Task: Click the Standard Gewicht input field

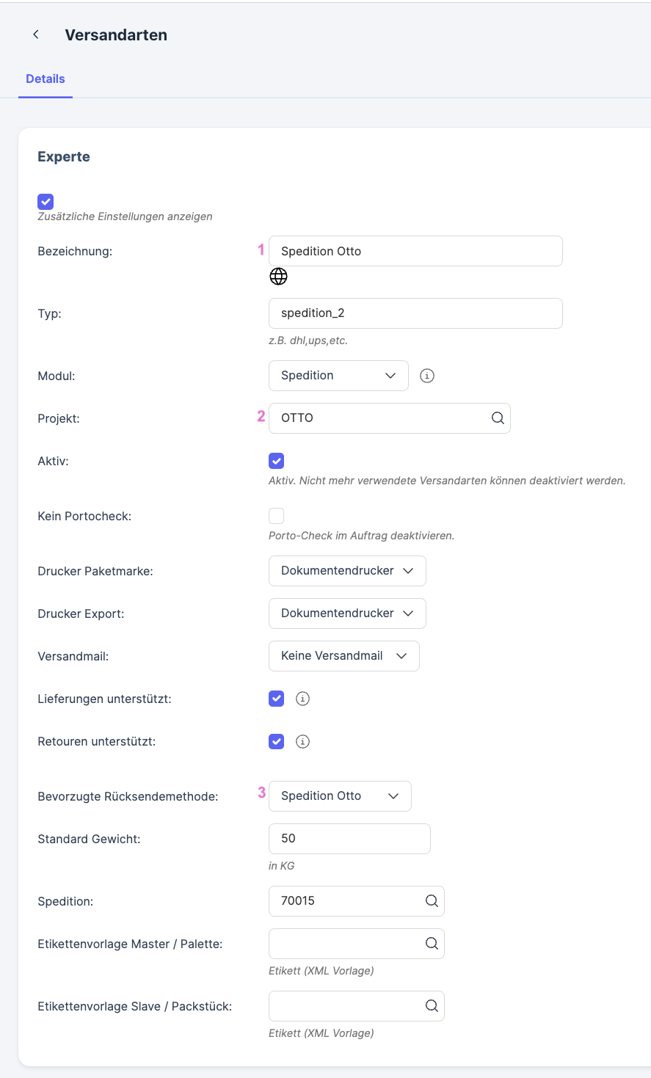Action: [349, 839]
